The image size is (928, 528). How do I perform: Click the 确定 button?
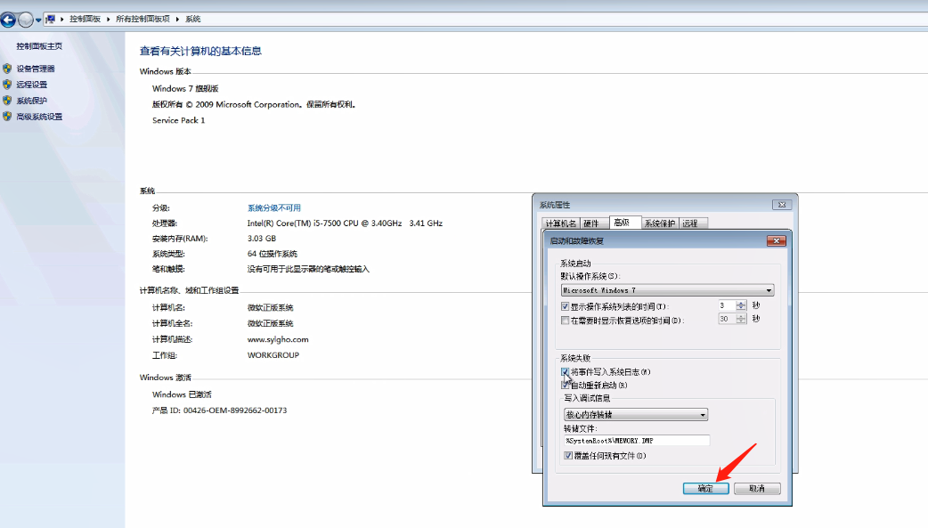[x=705, y=488]
